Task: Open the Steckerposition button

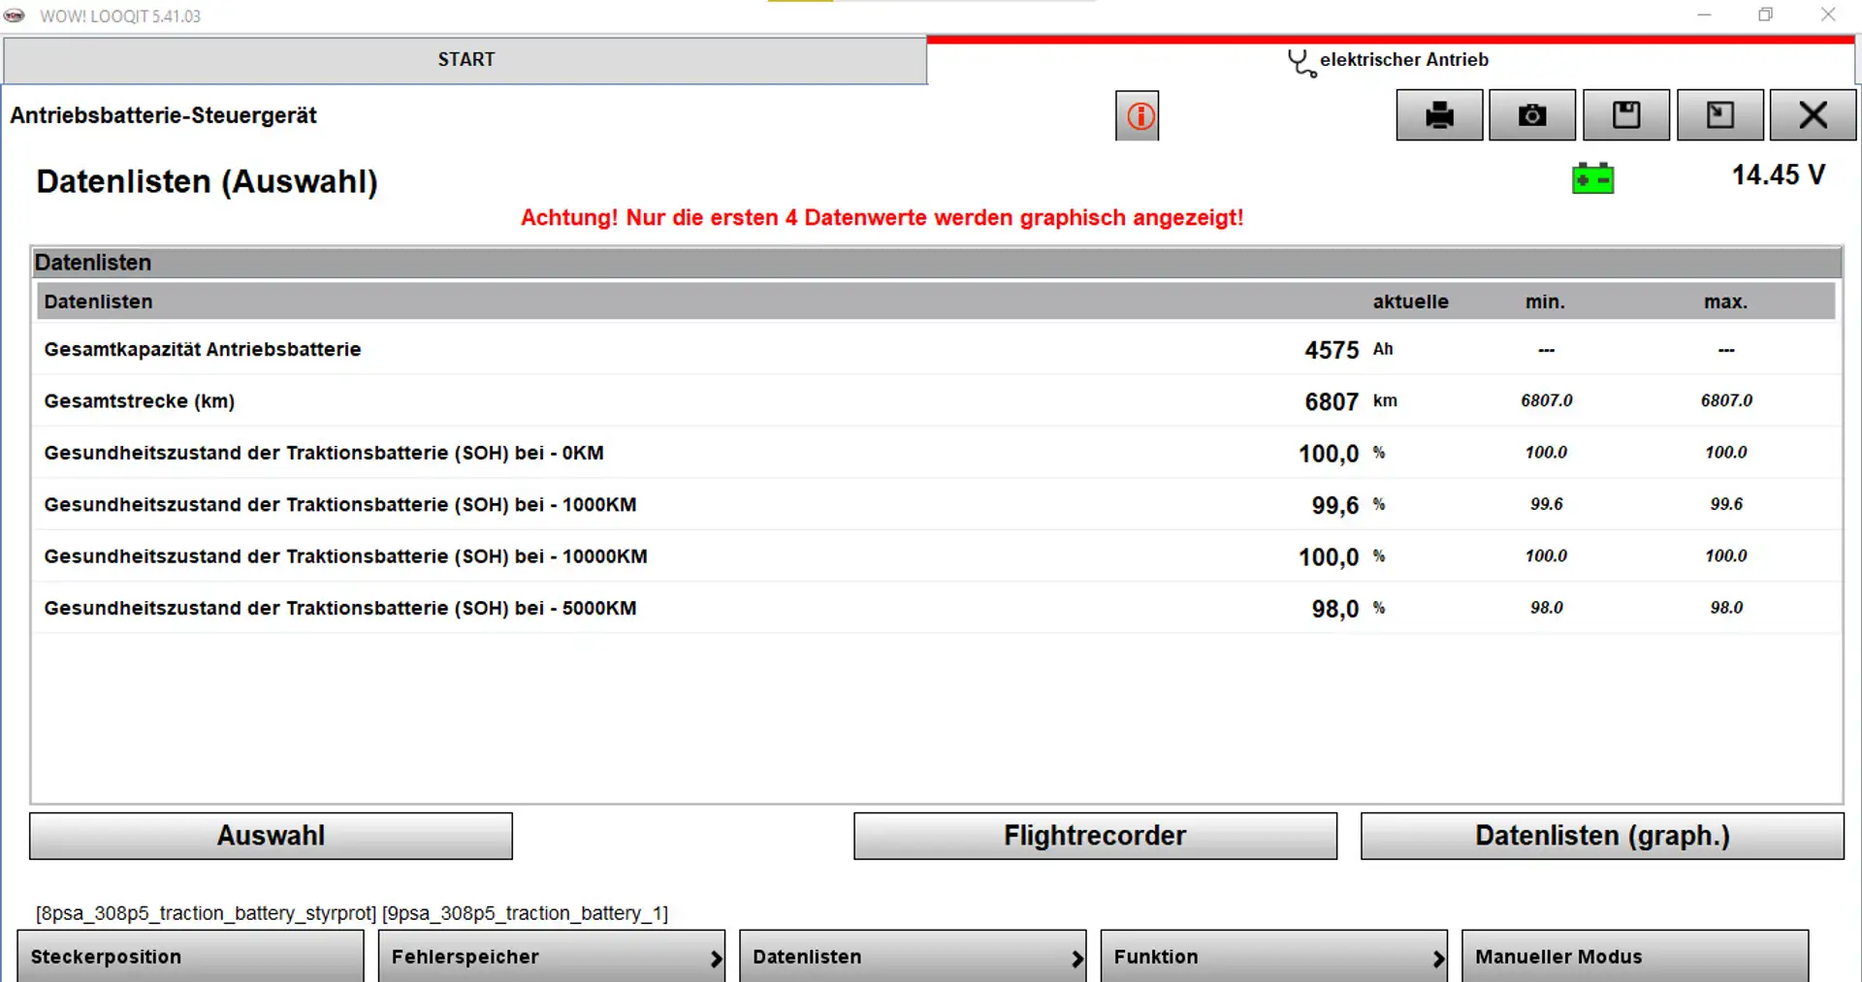Action: tap(190, 957)
